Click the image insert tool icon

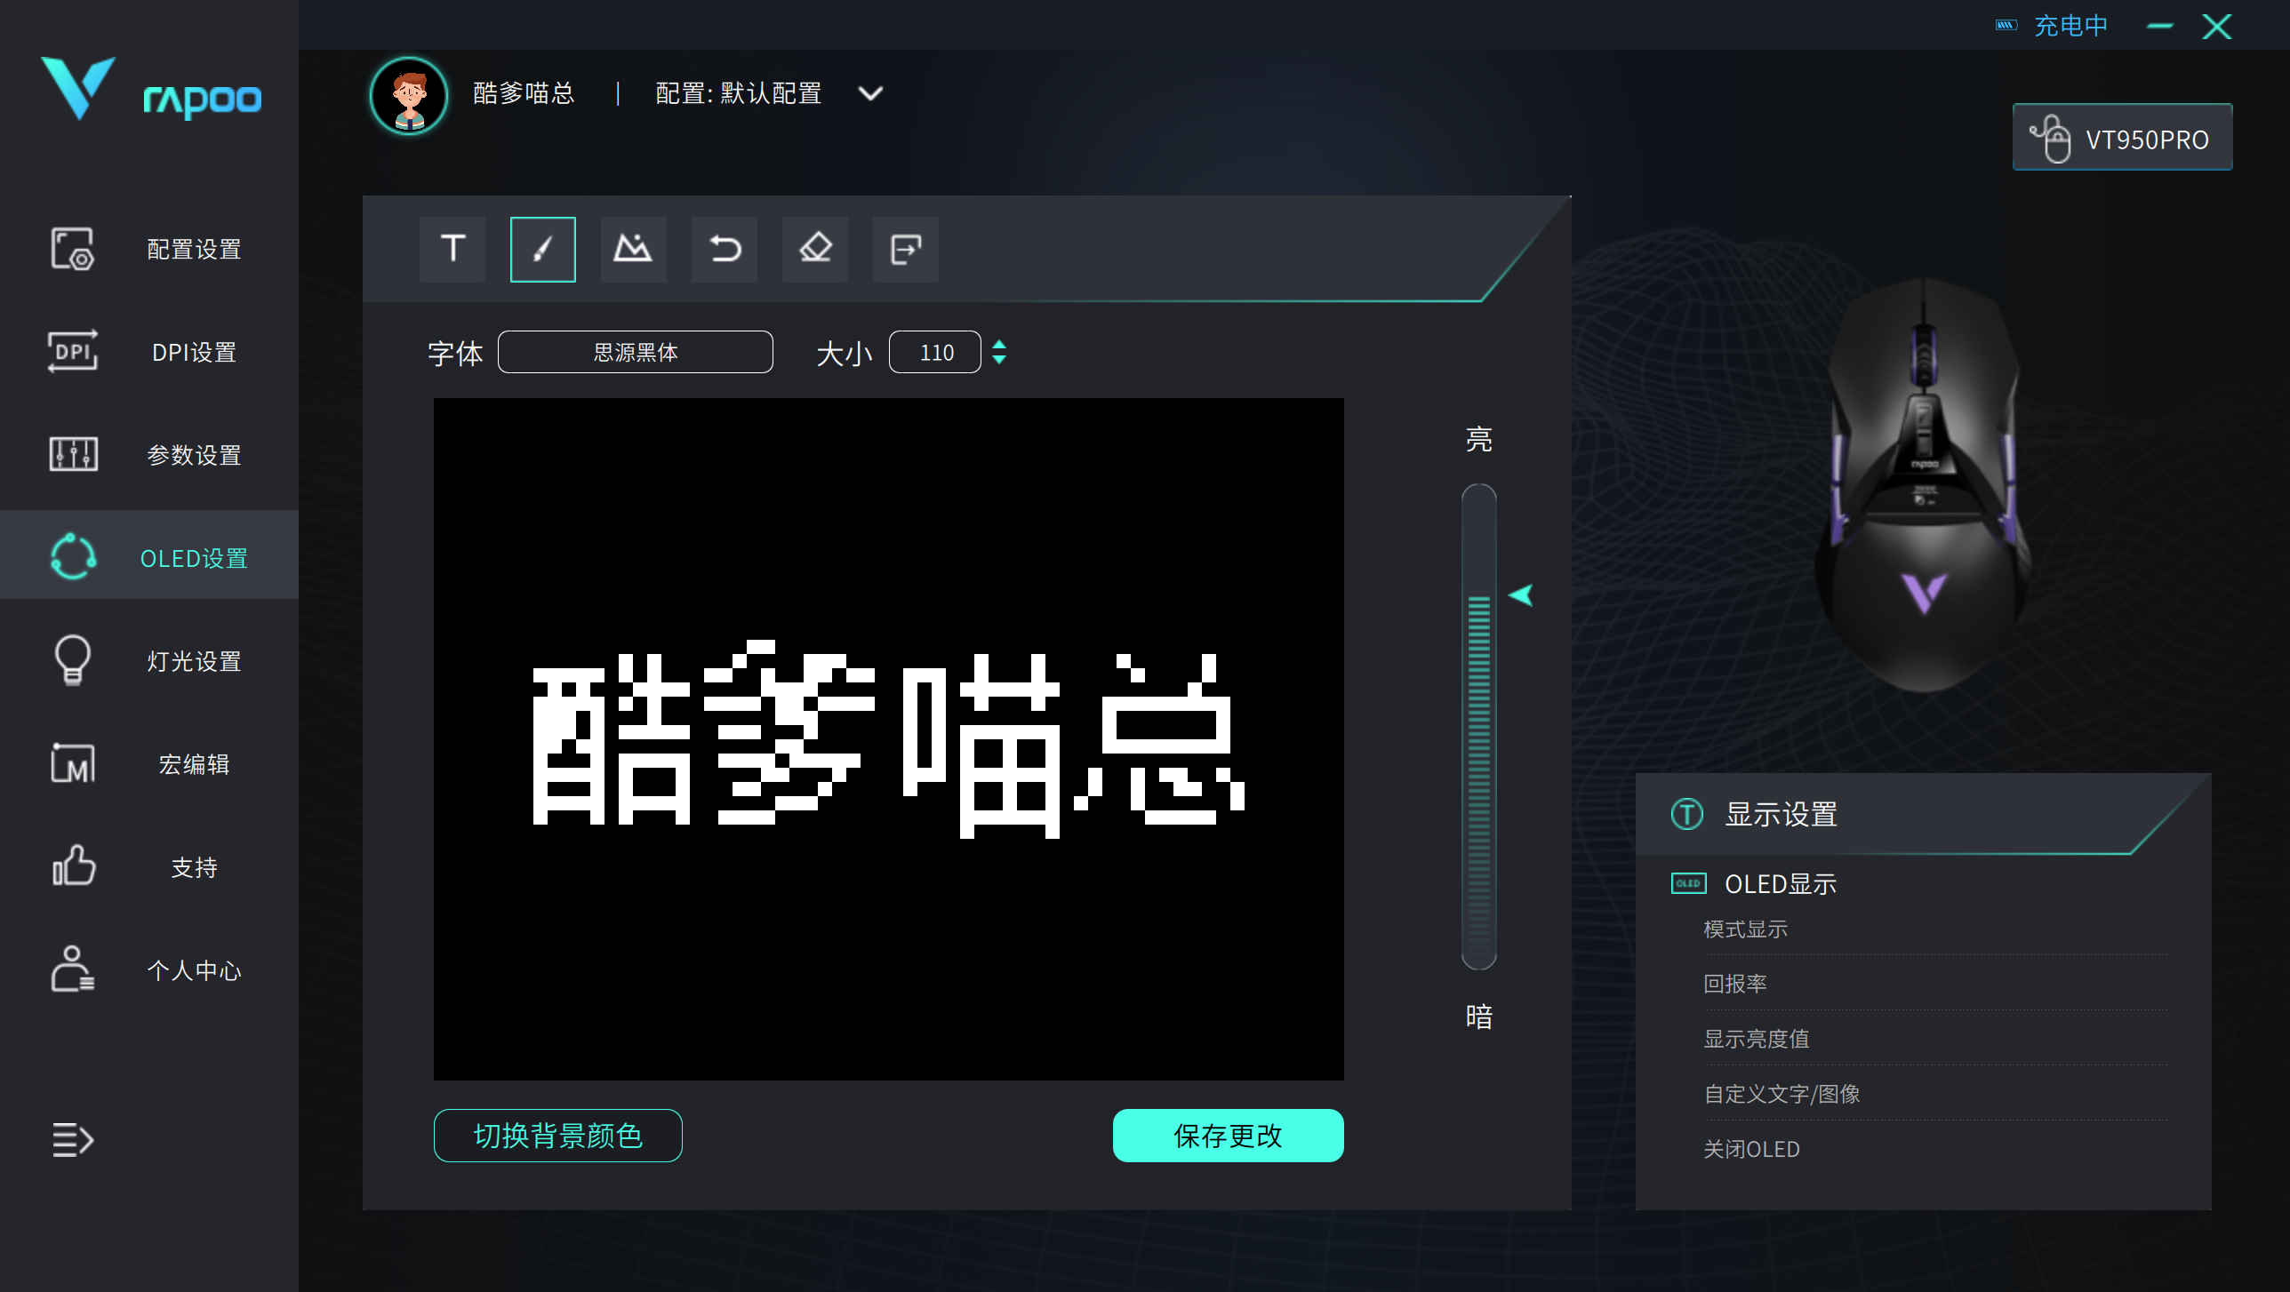[x=633, y=249]
